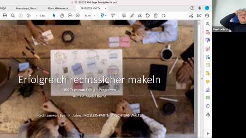Open the More Tools wrench icon

coord(208,114)
